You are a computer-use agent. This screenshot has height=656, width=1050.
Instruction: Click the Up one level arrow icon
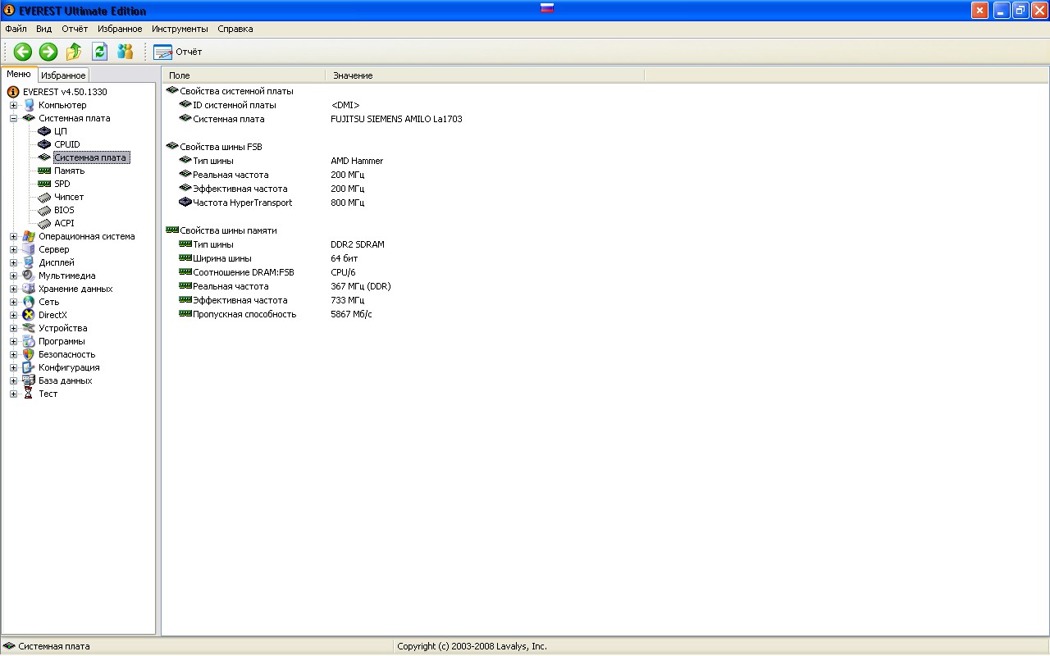pos(74,52)
